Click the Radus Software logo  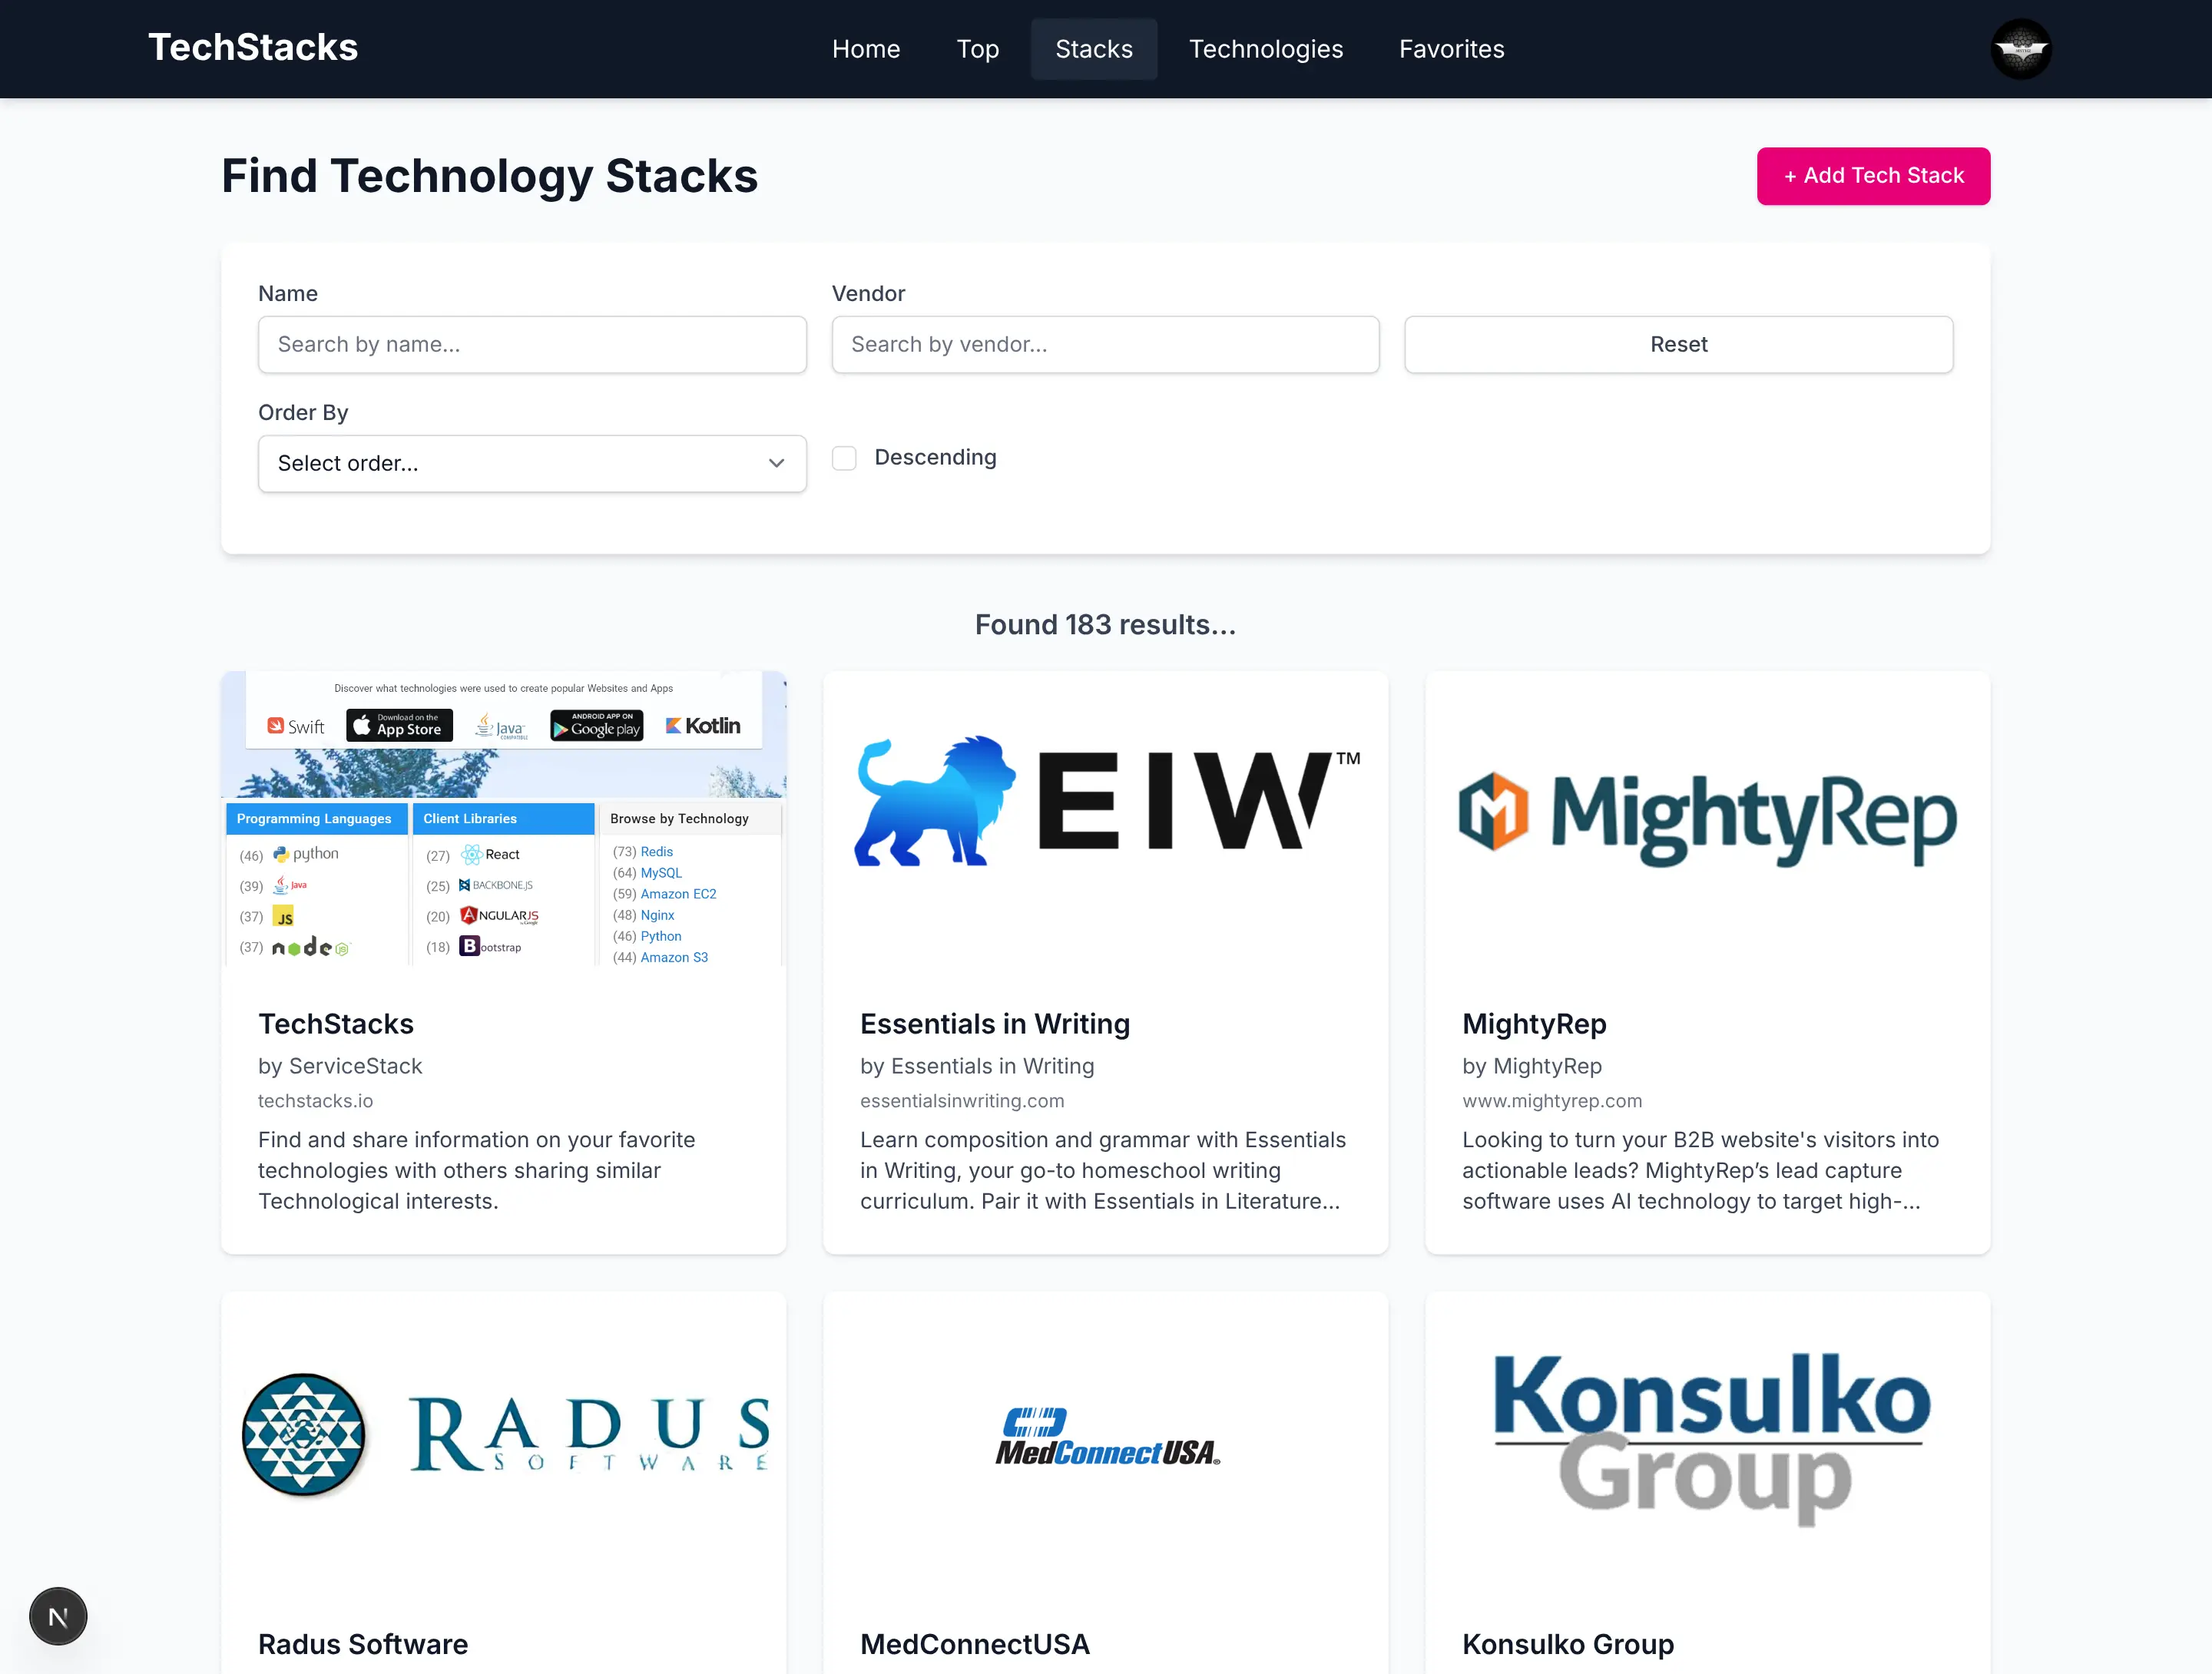(504, 1436)
